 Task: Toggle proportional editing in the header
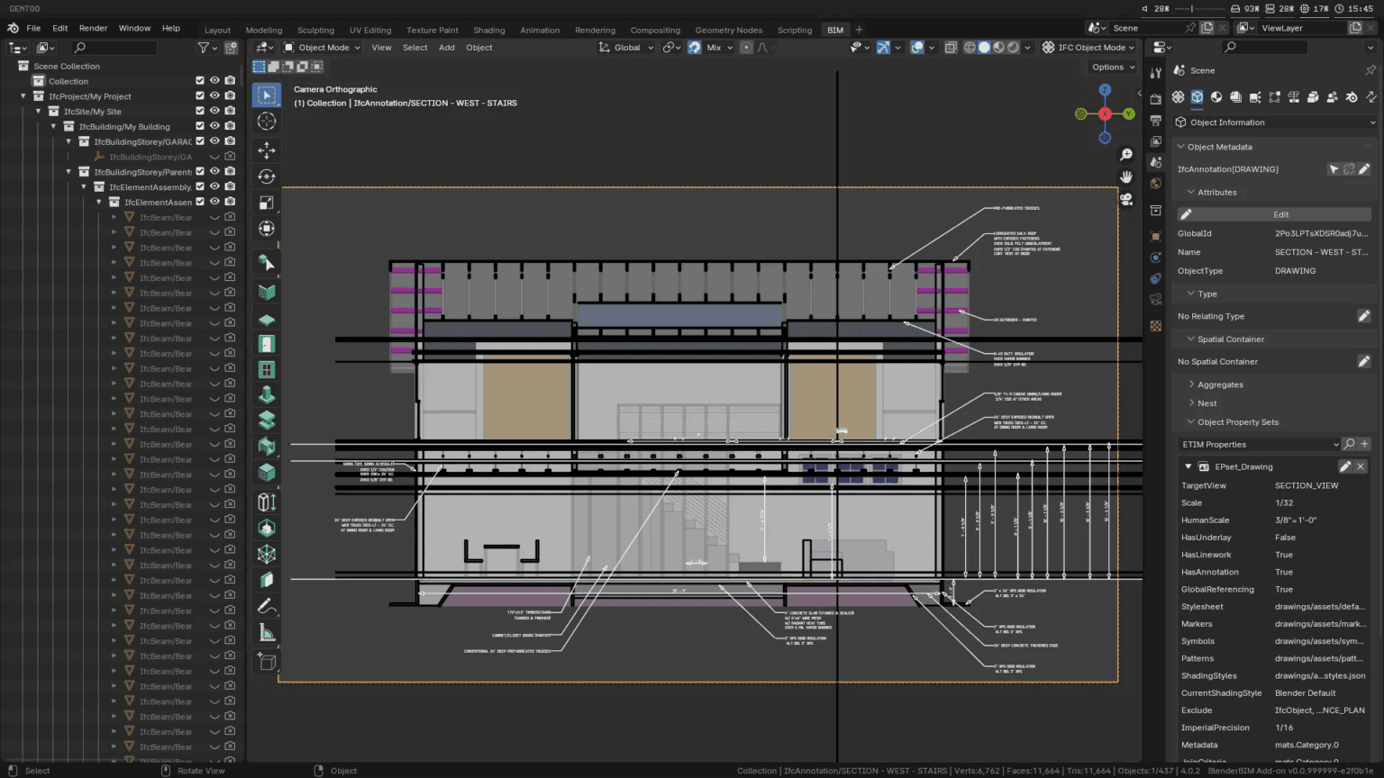pyautogui.click(x=747, y=47)
